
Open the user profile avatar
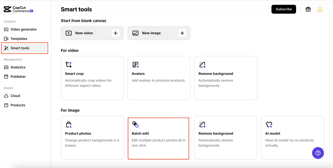tap(320, 9)
